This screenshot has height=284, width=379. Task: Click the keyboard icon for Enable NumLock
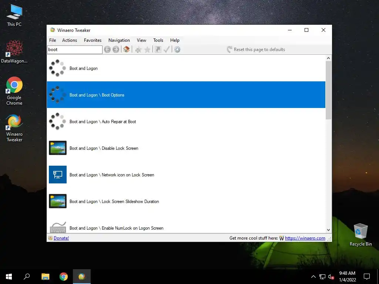click(58, 227)
